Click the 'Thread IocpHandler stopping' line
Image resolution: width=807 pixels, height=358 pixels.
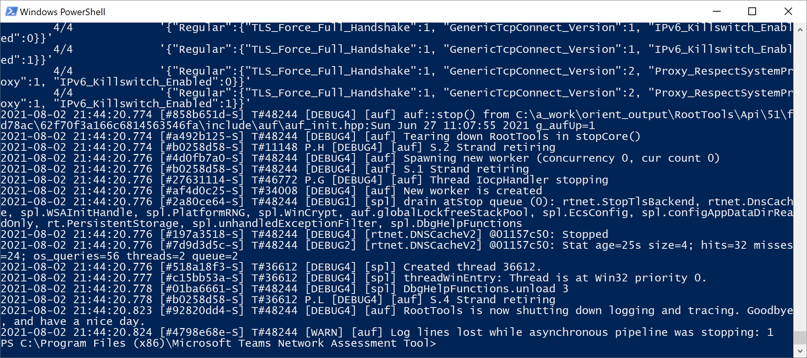coord(304,180)
